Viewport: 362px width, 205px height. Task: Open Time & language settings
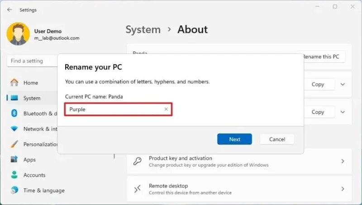coord(44,191)
